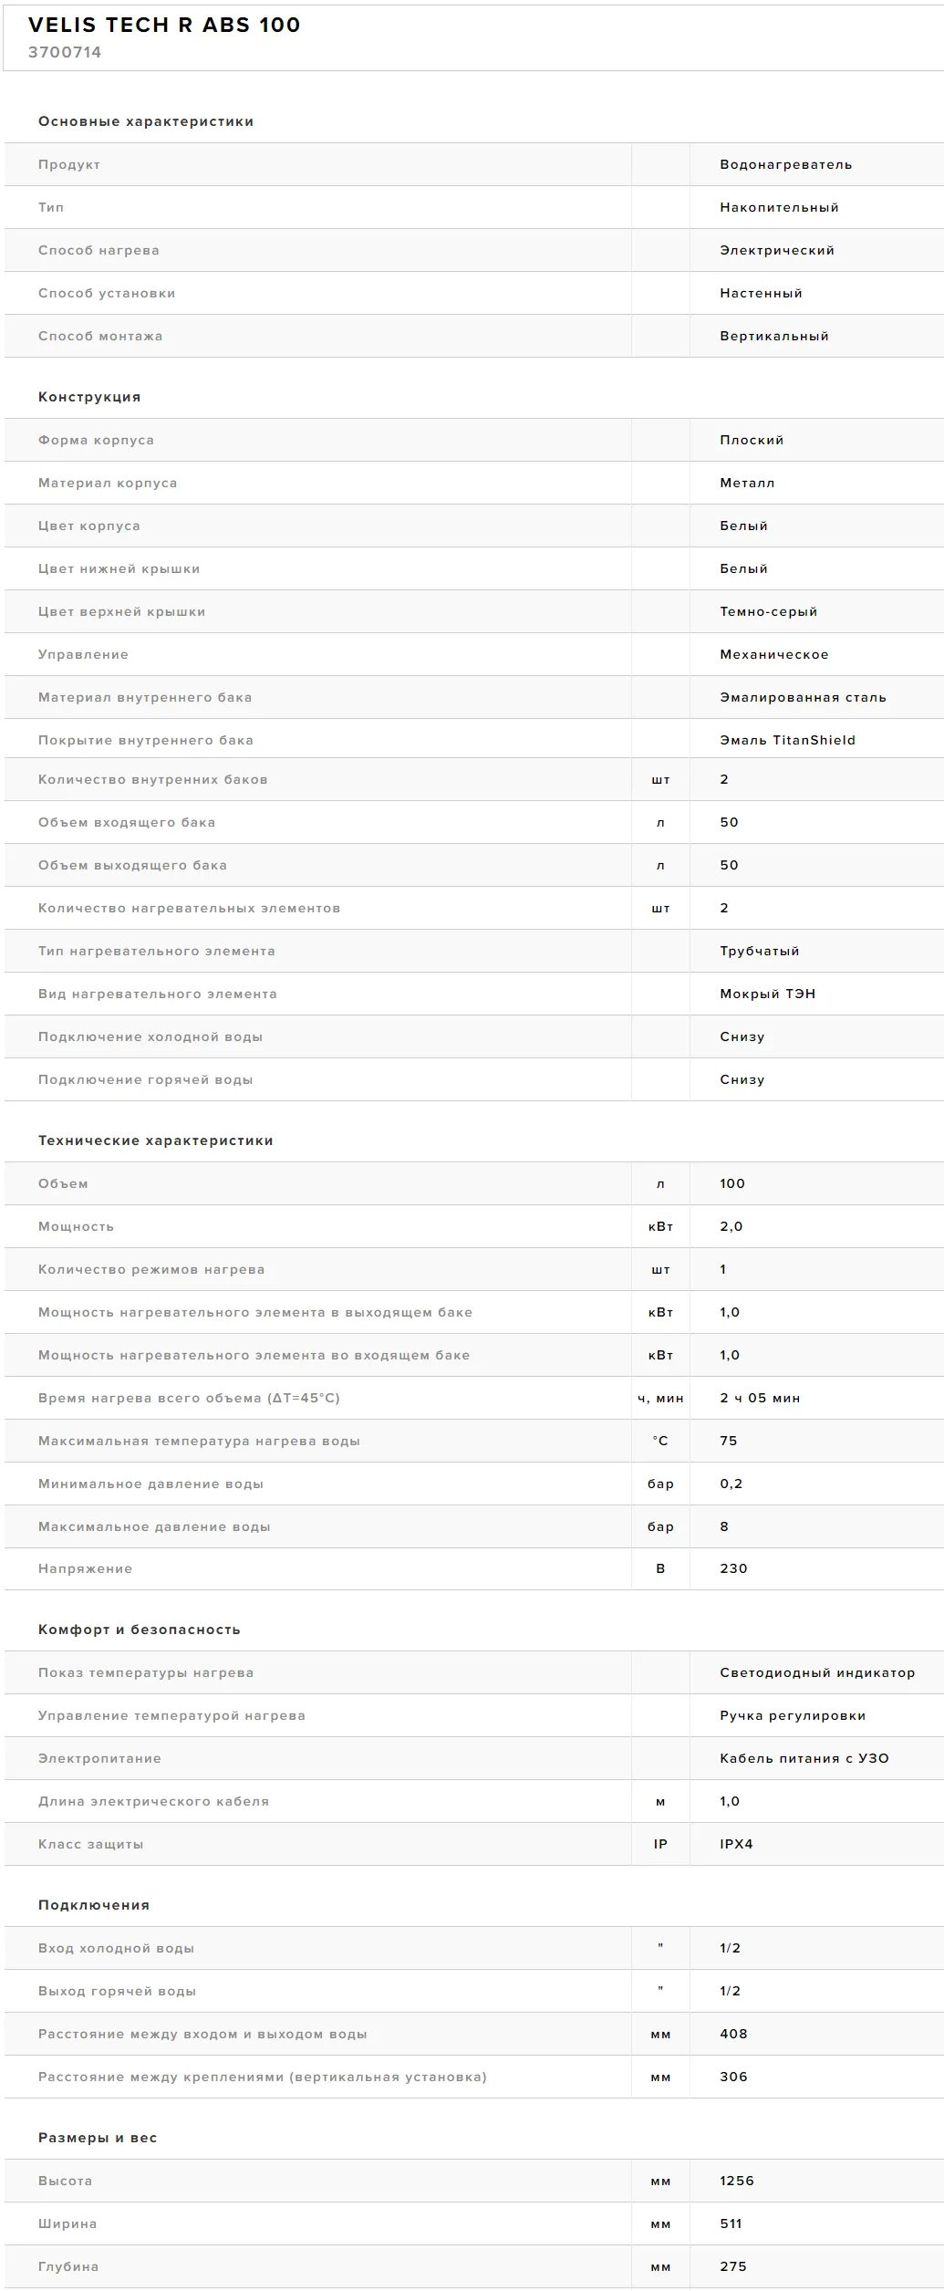Click the Максимальная температура нагрева воды label
The width and height of the screenshot is (944, 2291).
point(199,1441)
